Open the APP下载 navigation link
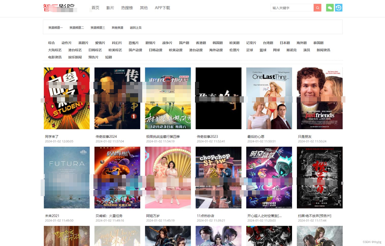 click(162, 8)
